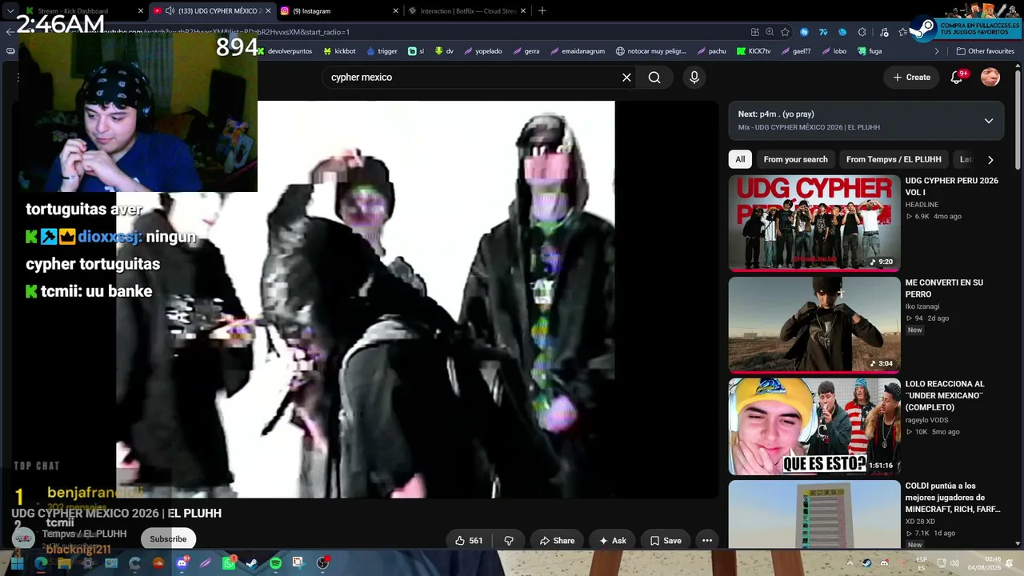This screenshot has height=576, width=1024.
Task: Open the 7TV browser extension
Action: point(823,32)
